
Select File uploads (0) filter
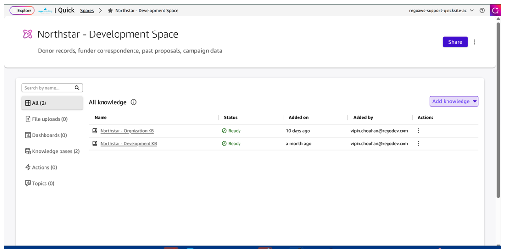[x=46, y=119]
